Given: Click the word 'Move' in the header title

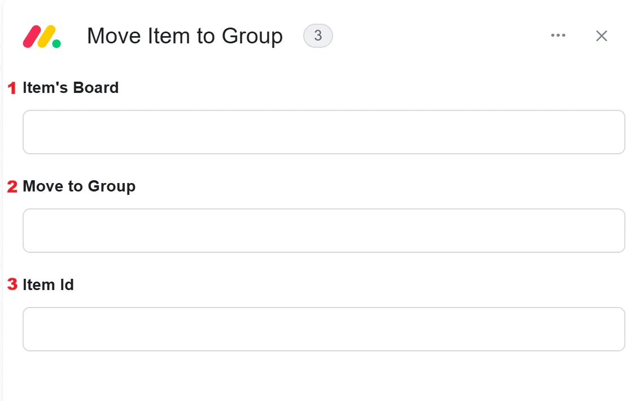Looking at the screenshot, I should coord(114,36).
